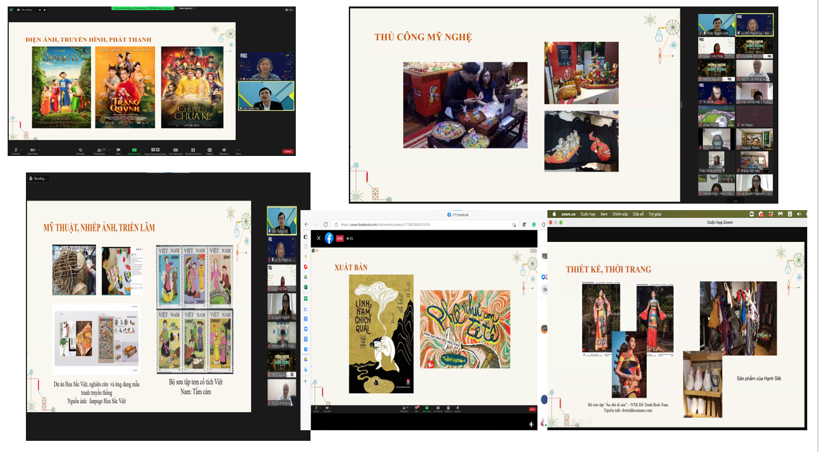The image size is (819, 452).
Task: Expand arrow beside Participants in top-left Zoom
Action: coord(109,149)
